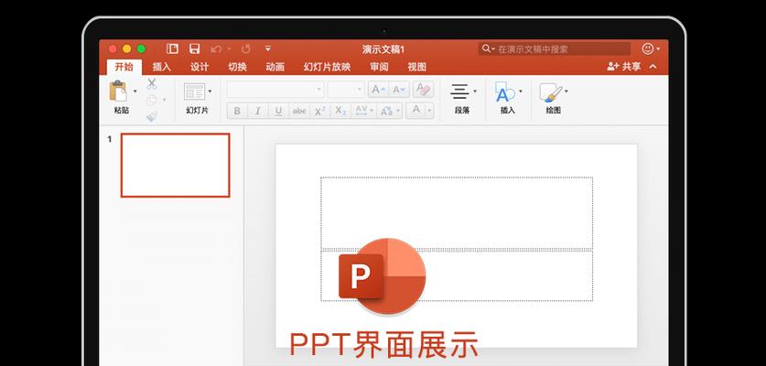Open the font size combo box
This screenshot has width=766, height=366.
[346, 90]
